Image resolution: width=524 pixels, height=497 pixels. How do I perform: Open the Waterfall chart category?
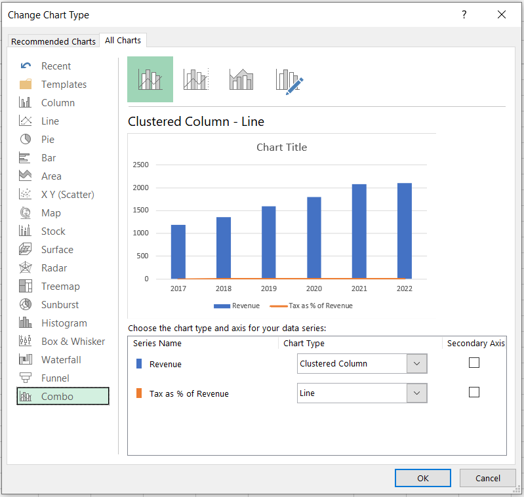pyautogui.click(x=62, y=360)
